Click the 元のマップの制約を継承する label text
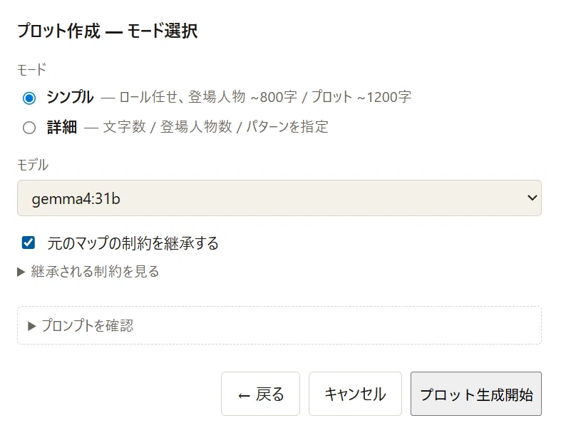 point(133,243)
